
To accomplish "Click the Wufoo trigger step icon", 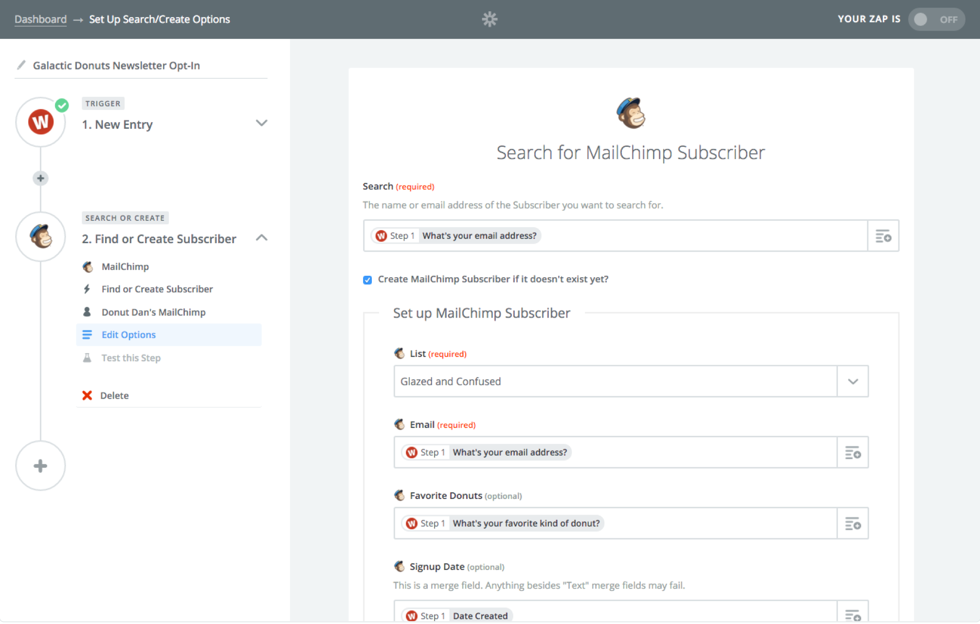I will (41, 122).
